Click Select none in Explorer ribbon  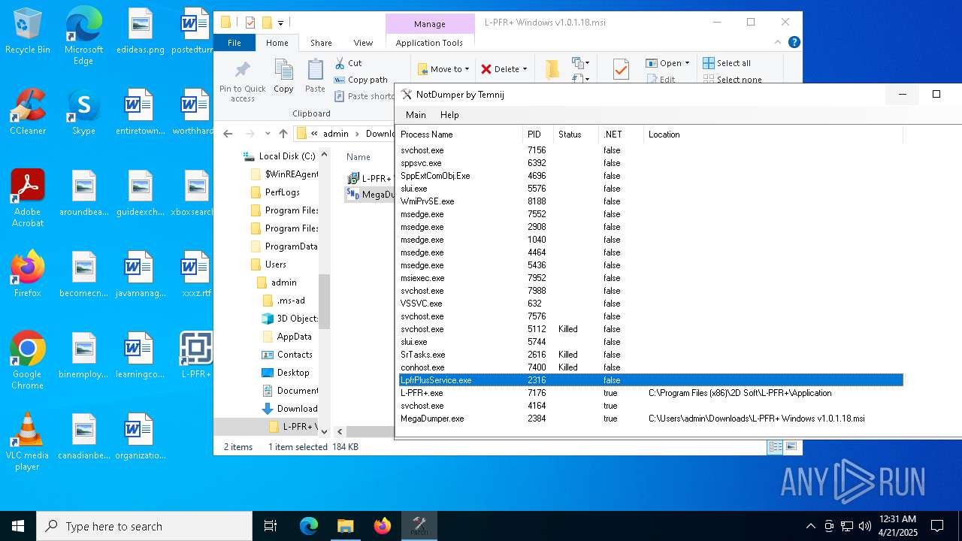732,80
